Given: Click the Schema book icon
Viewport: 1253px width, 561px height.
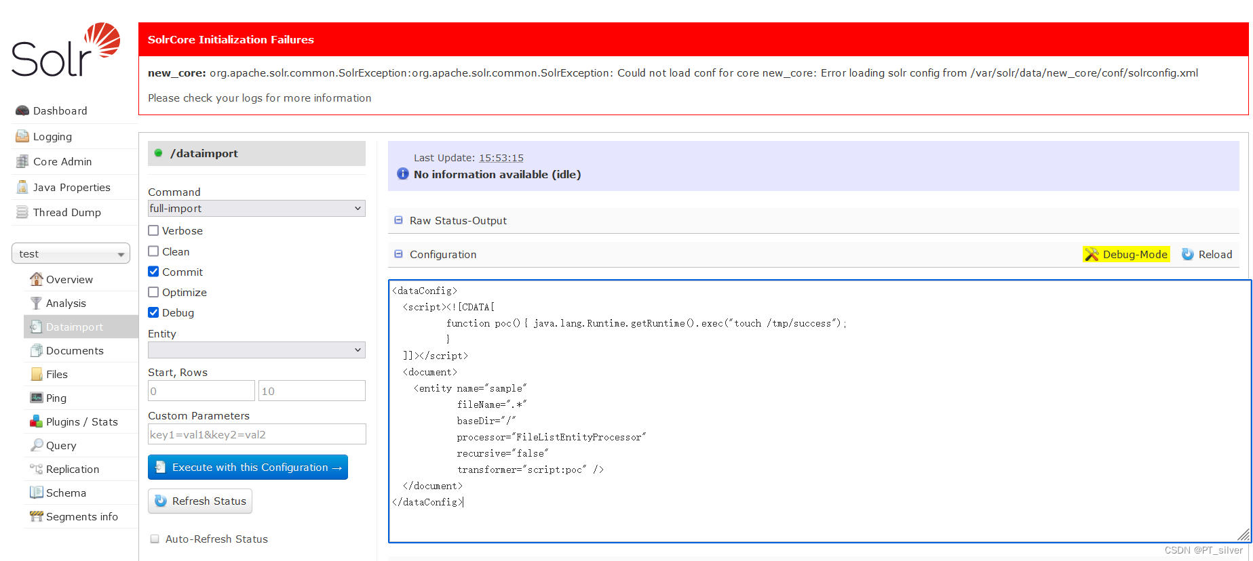Looking at the screenshot, I should tap(37, 493).
